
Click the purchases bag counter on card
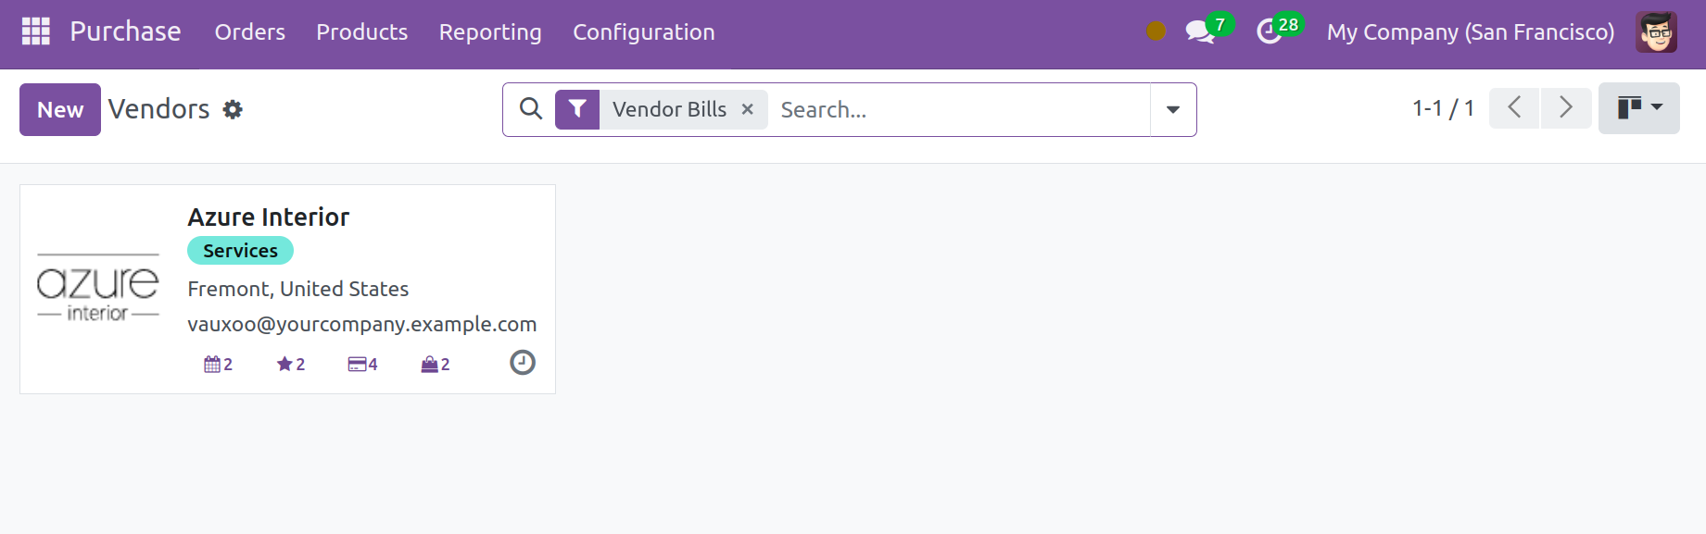(x=436, y=364)
